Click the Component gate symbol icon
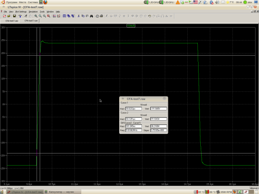Viewport: 259px width, 194px height. coord(136,16)
